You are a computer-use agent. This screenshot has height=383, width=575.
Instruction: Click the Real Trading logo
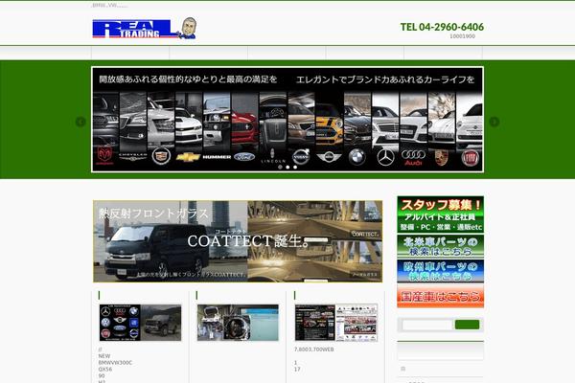(x=144, y=28)
